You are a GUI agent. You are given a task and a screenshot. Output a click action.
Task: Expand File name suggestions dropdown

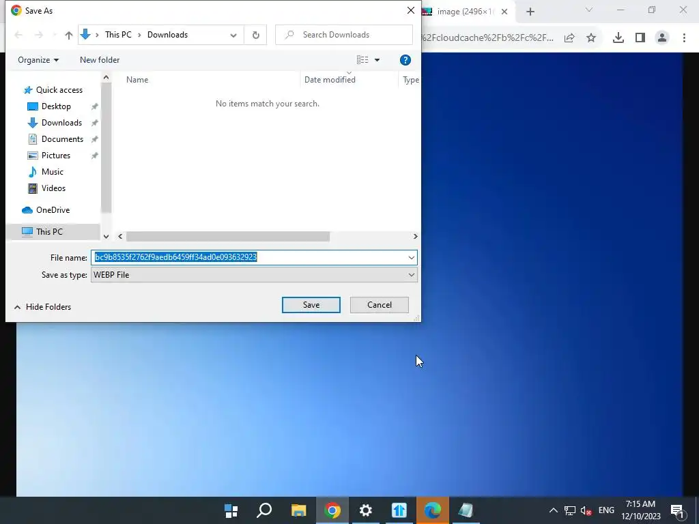(x=411, y=257)
